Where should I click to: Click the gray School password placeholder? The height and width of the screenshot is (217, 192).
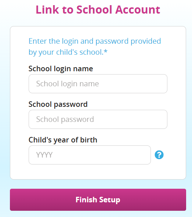(x=65, y=119)
